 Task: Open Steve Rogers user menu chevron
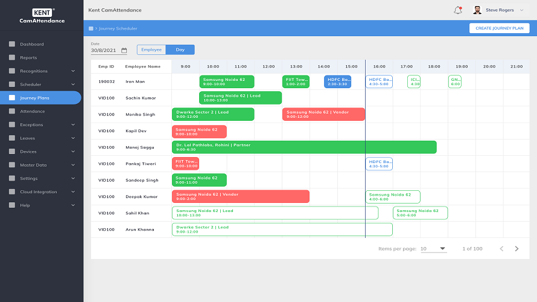coord(521,10)
